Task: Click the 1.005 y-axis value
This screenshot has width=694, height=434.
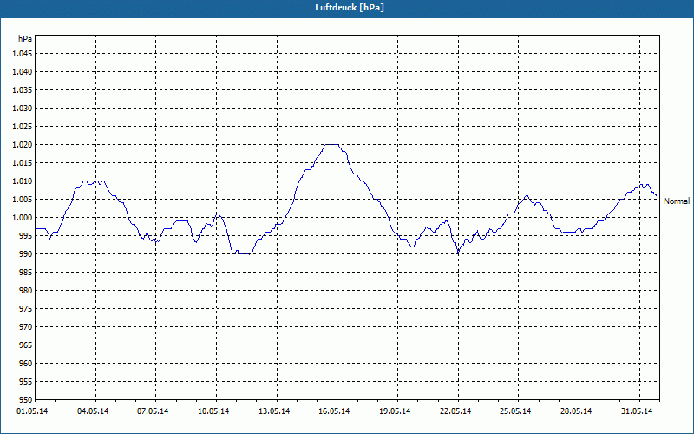Action: 23,200
